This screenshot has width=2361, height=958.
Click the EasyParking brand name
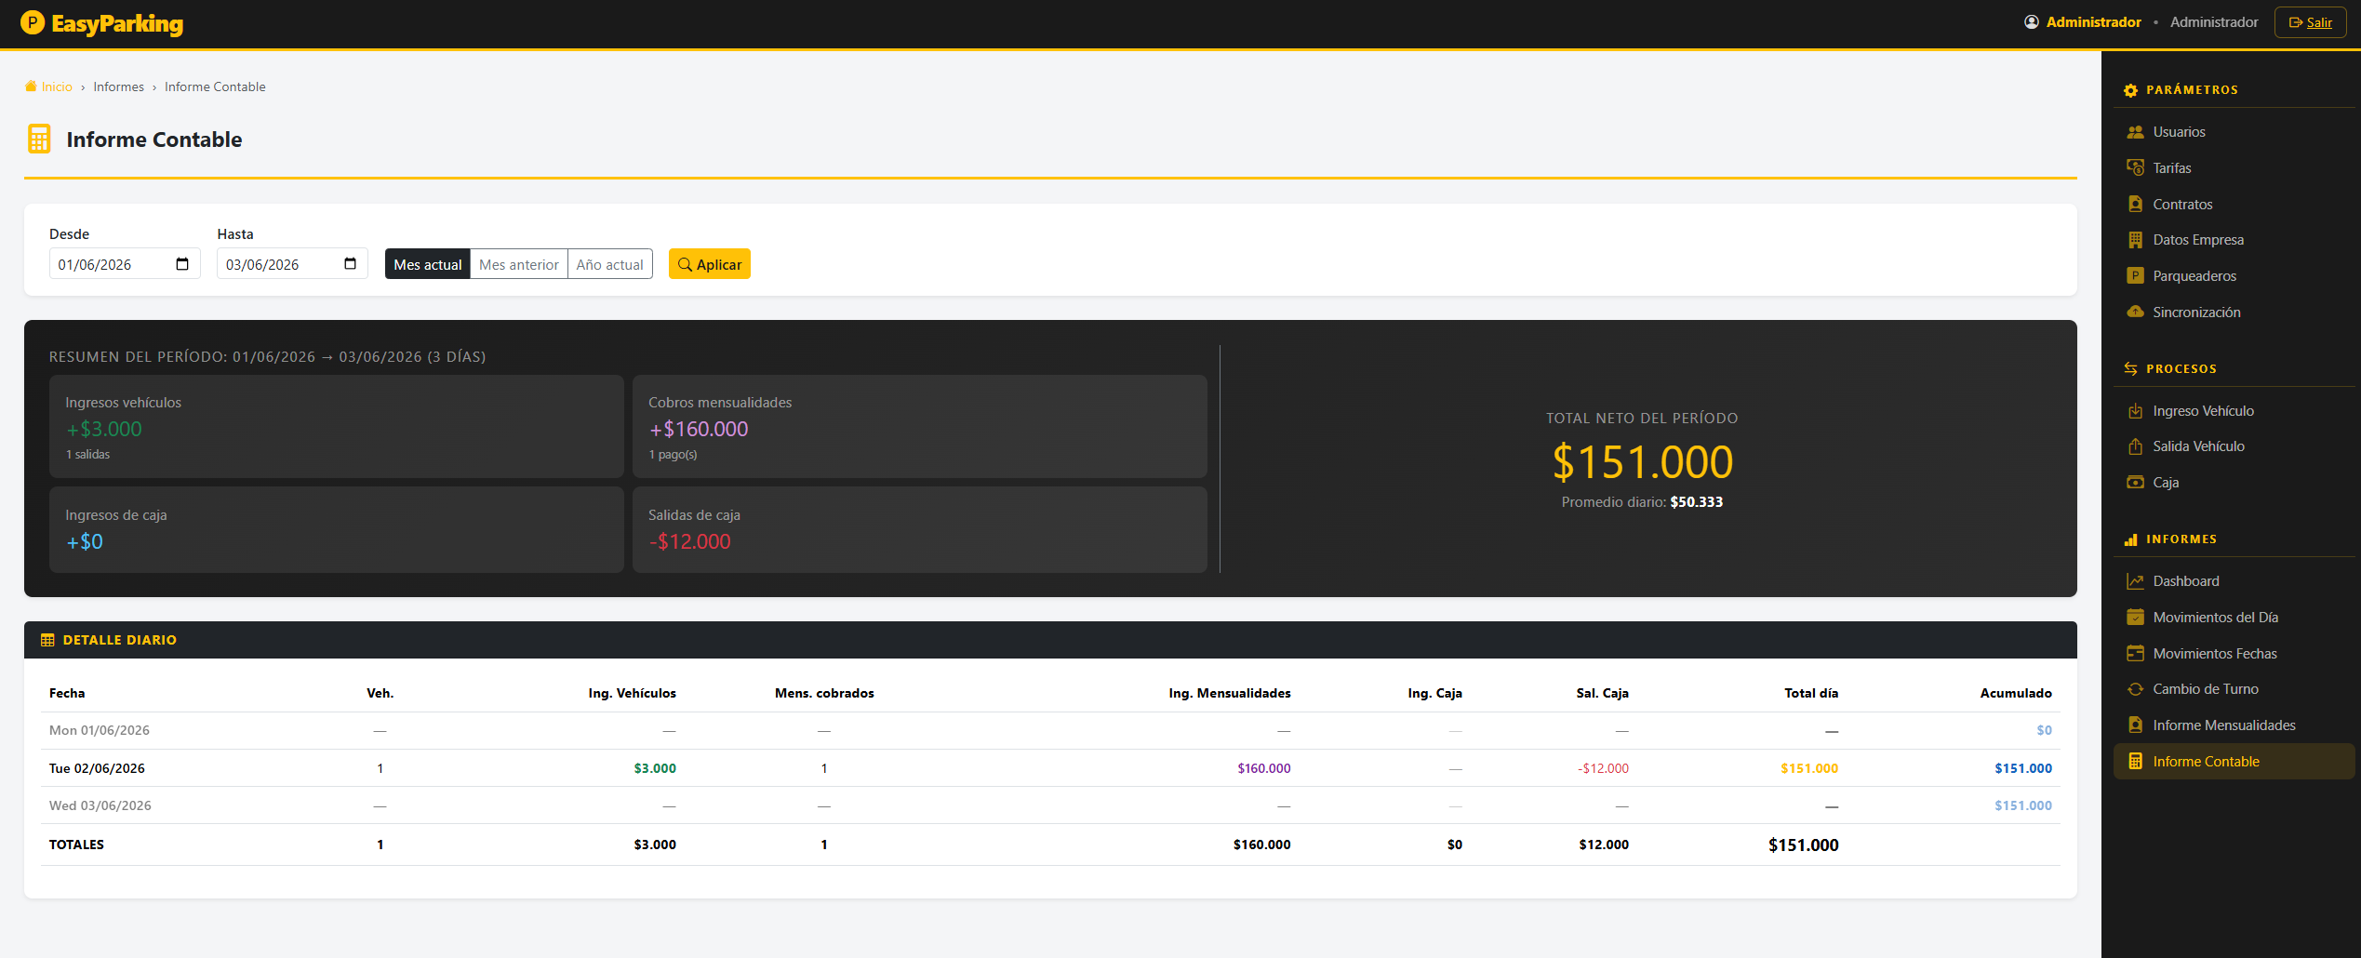click(117, 23)
